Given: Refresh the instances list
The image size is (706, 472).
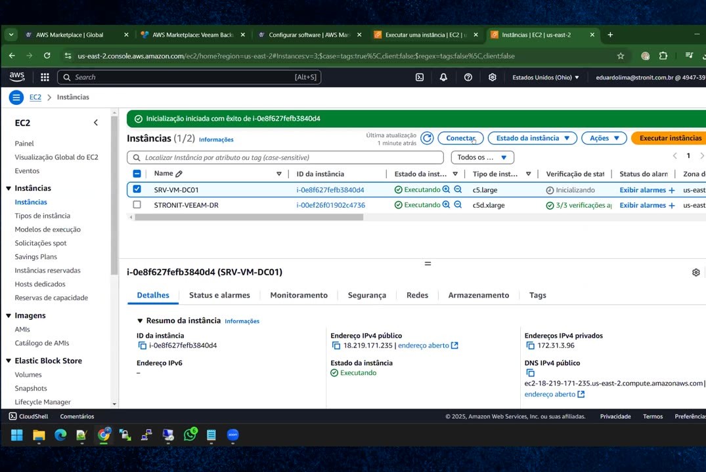Looking at the screenshot, I should pos(427,138).
